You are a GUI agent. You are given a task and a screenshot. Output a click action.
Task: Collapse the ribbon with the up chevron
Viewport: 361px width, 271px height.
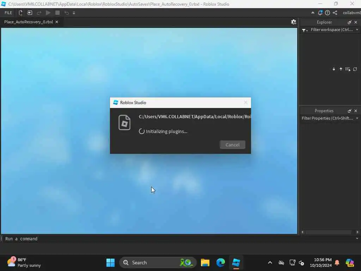[313, 13]
